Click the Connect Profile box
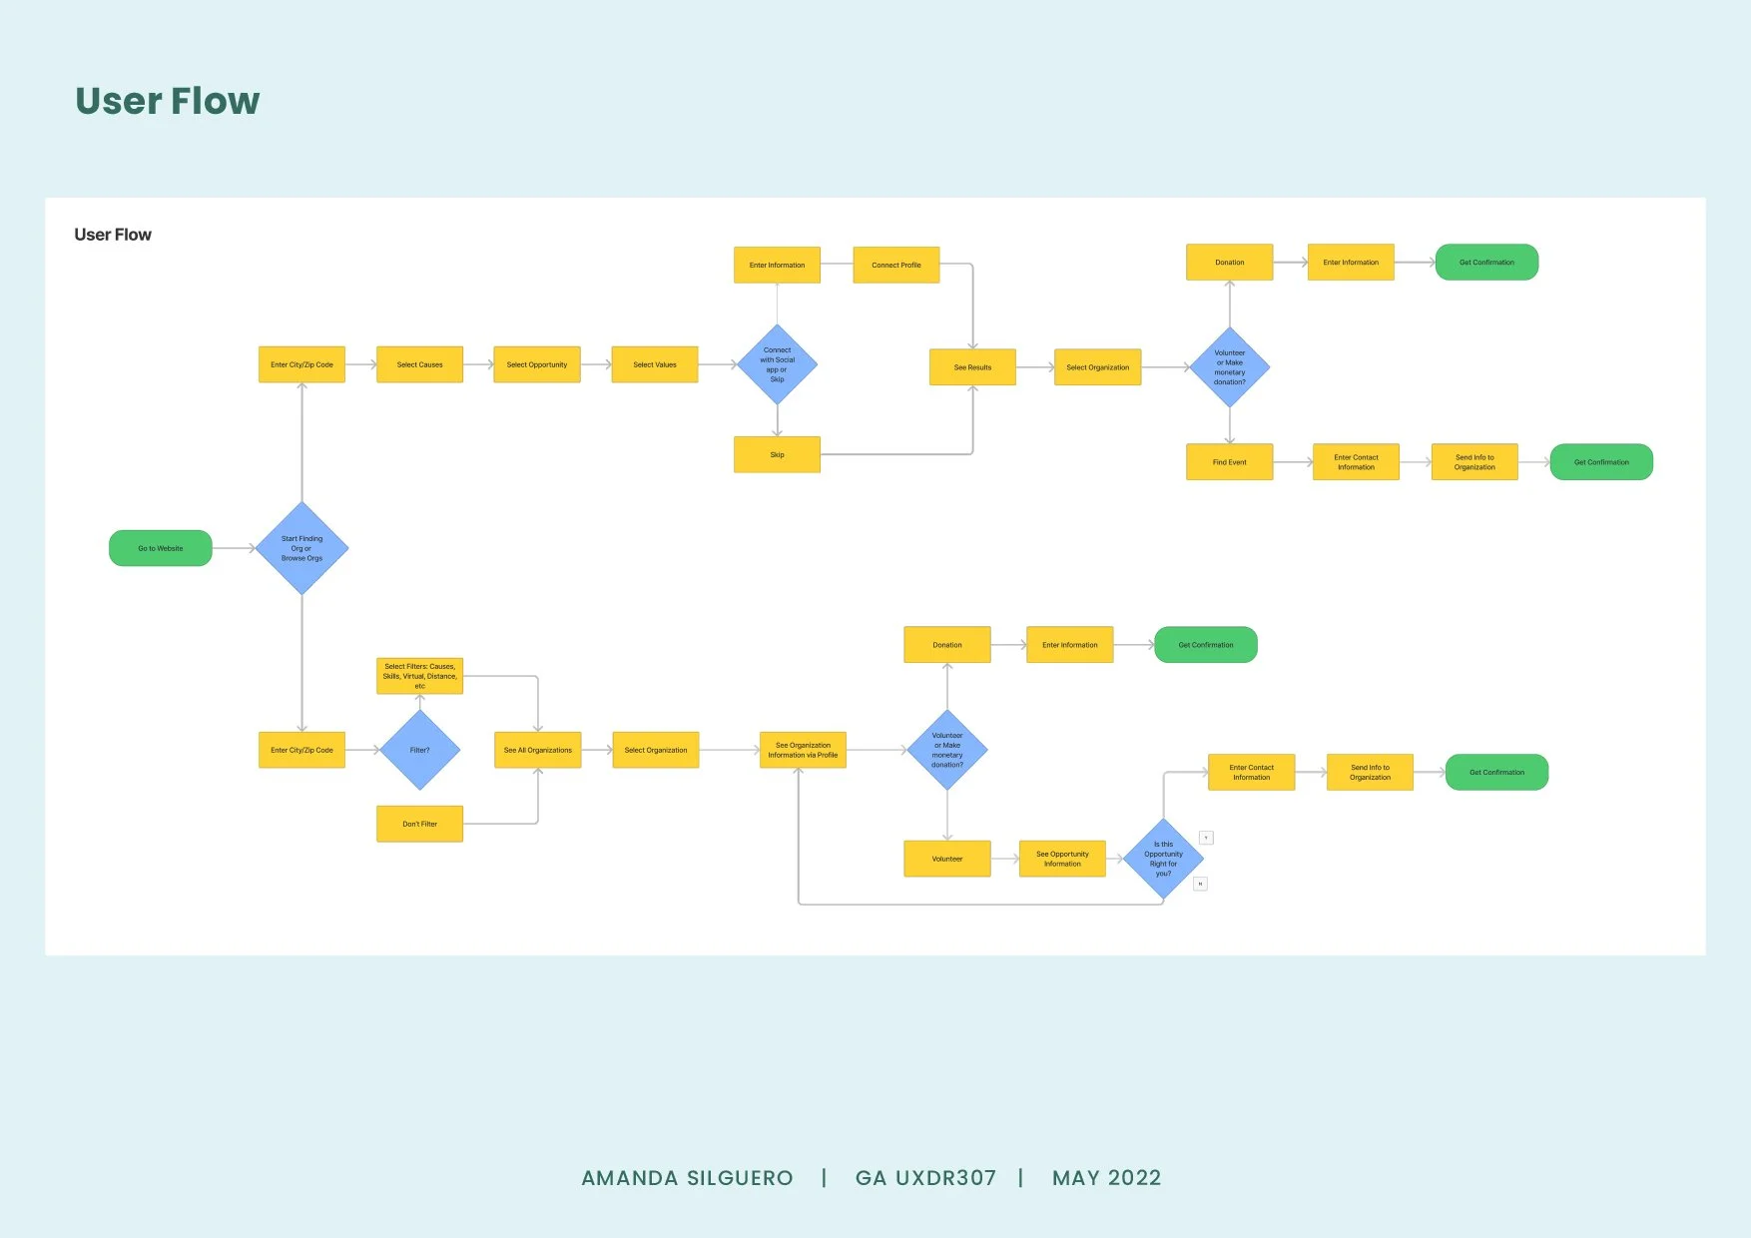1751x1238 pixels. point(896,265)
